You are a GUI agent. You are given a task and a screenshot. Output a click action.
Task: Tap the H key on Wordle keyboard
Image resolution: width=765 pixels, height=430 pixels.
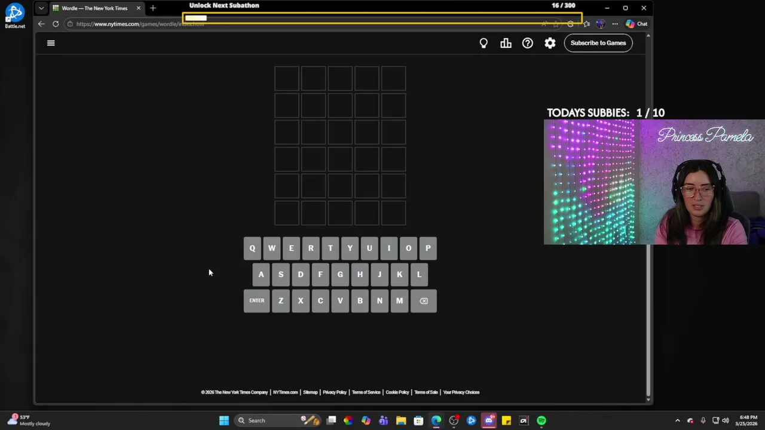360,275
